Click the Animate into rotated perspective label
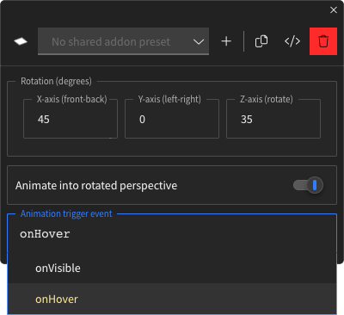The width and height of the screenshot is (344, 315). point(96,186)
